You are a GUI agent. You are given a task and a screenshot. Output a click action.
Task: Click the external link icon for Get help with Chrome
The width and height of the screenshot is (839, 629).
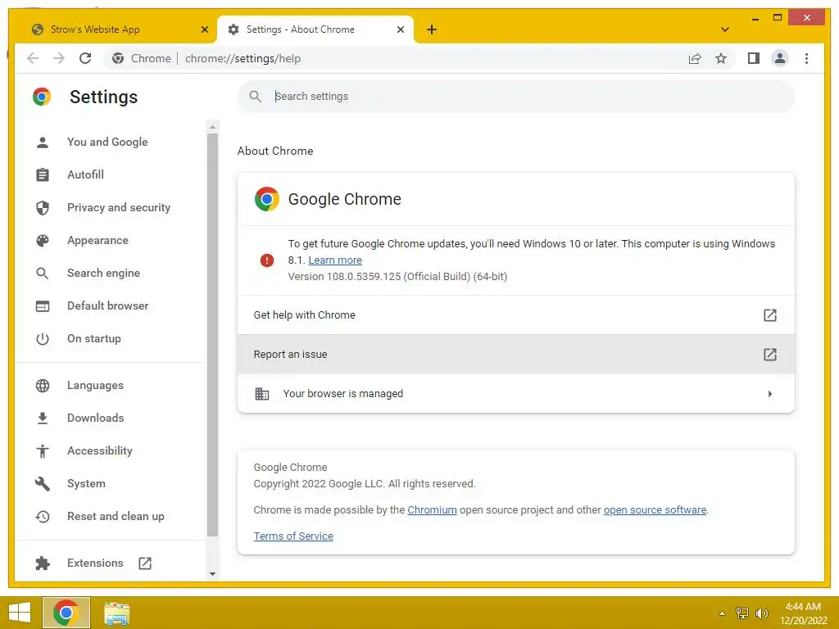(769, 315)
